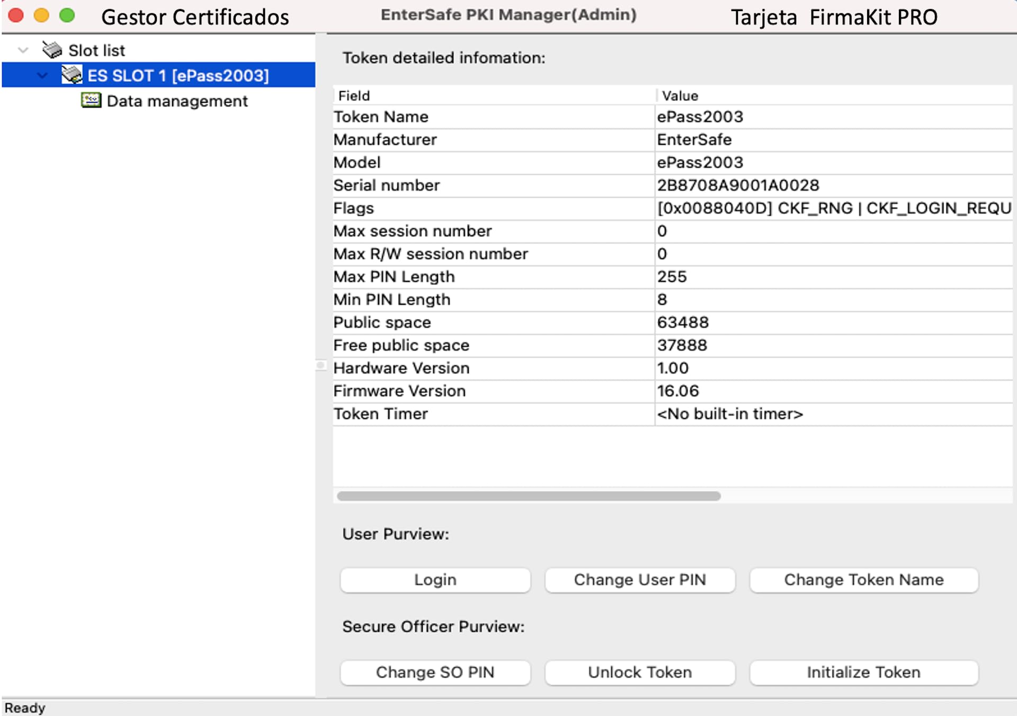Select the Manufacturer value EnterSafe

pos(694,139)
